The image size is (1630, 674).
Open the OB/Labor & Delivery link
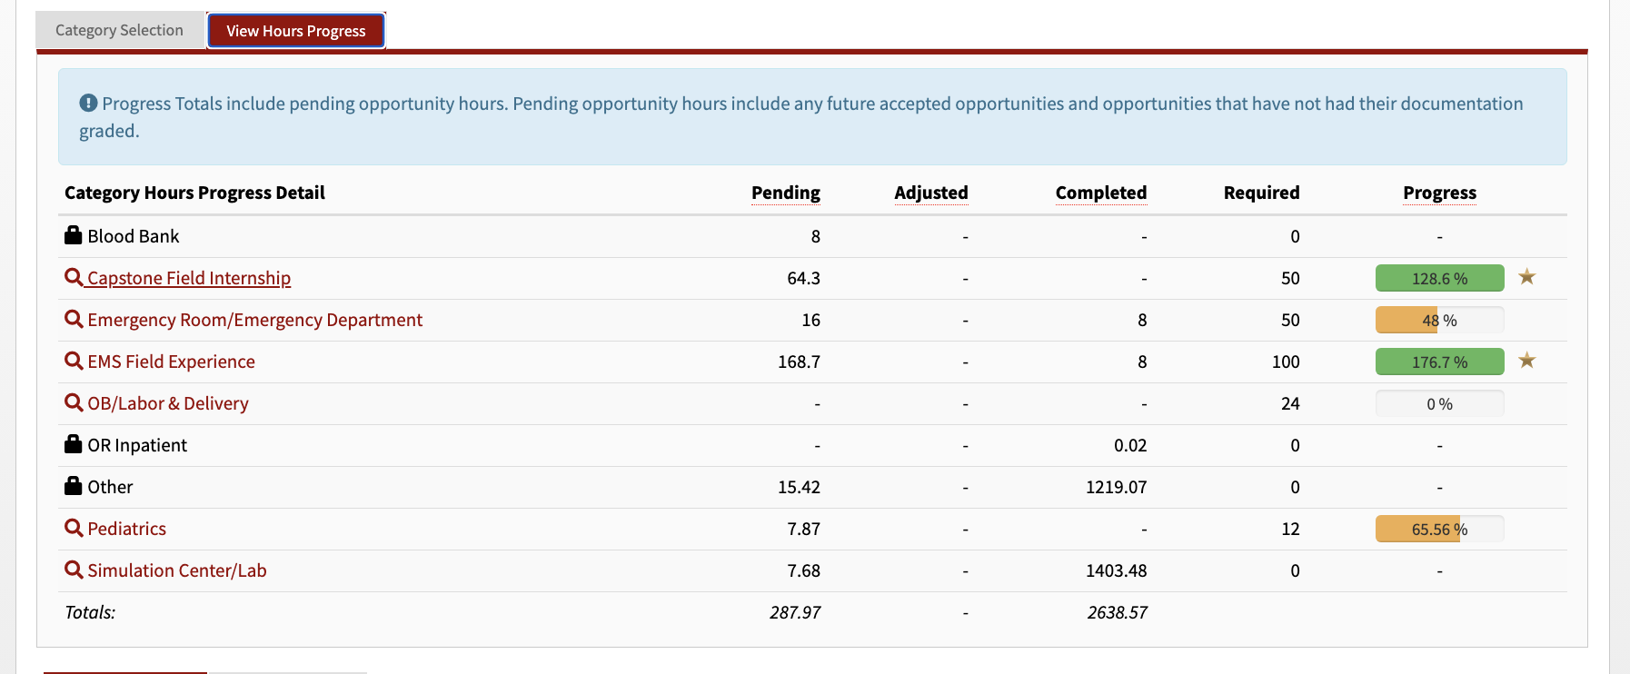168,403
